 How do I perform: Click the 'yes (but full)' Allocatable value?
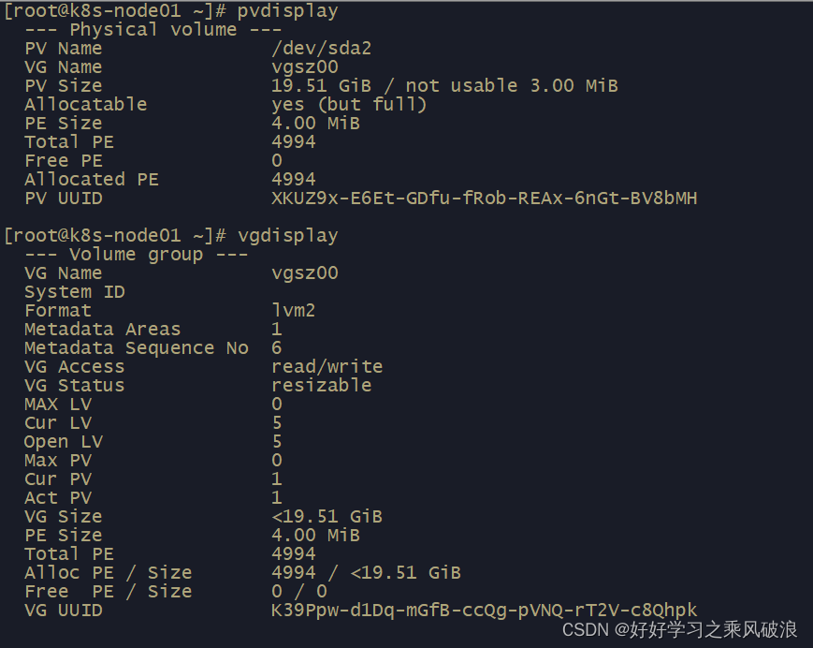click(349, 105)
